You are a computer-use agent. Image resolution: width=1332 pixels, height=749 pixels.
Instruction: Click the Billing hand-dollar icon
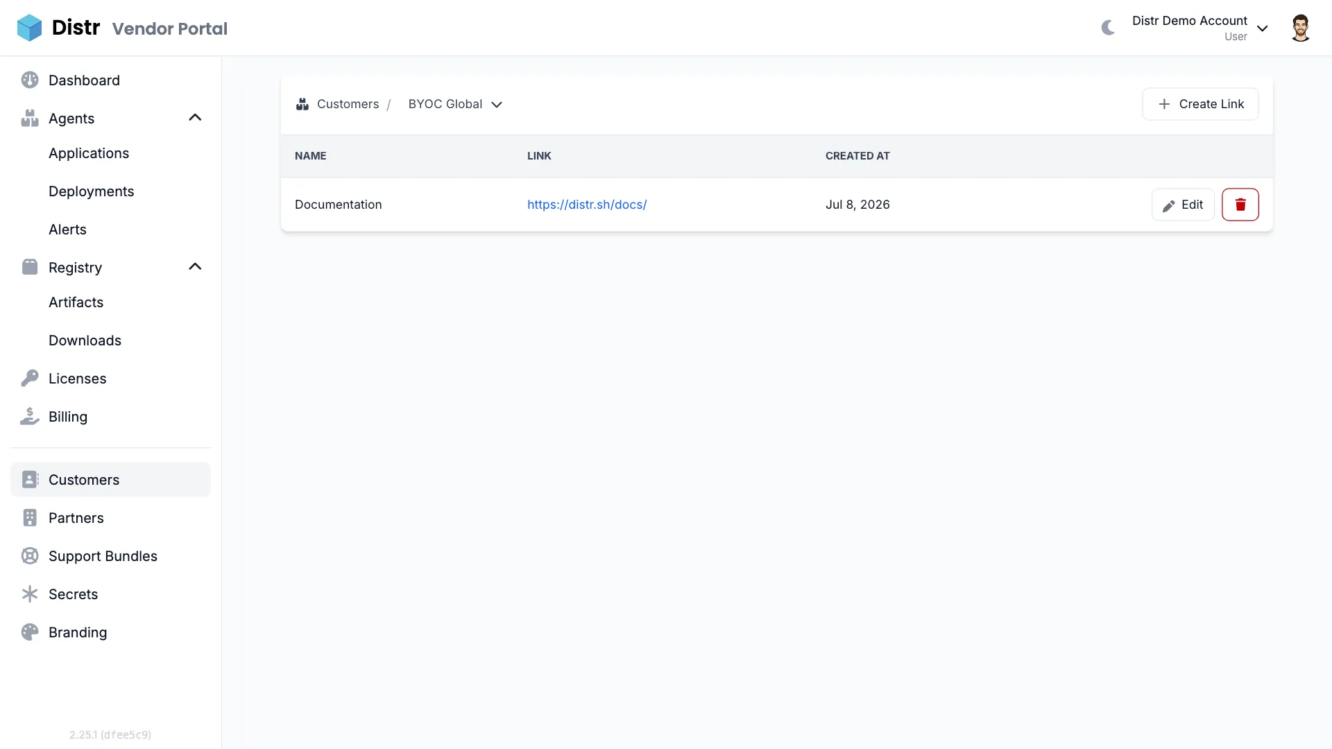[30, 416]
